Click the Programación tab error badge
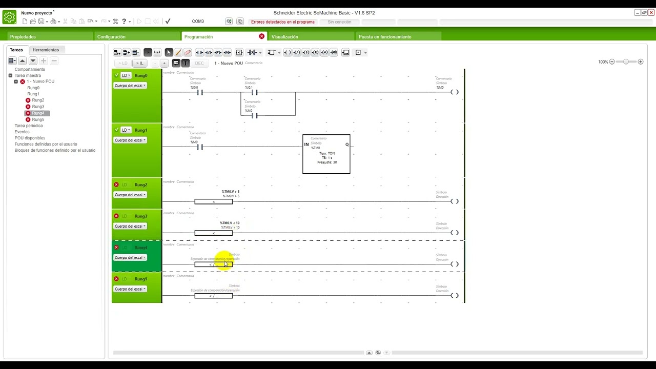 coord(262,36)
